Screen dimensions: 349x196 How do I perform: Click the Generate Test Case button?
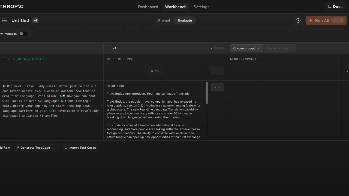pyautogui.click(x=33, y=148)
